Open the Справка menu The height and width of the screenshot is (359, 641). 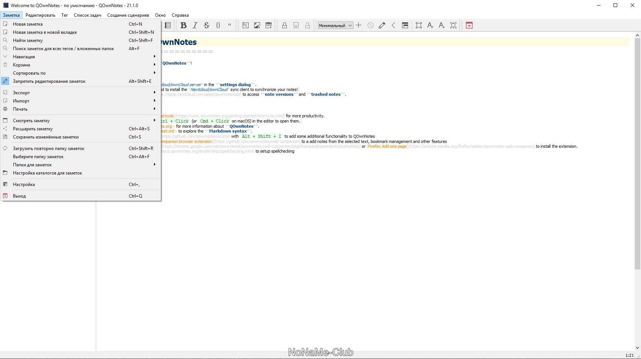pos(180,15)
